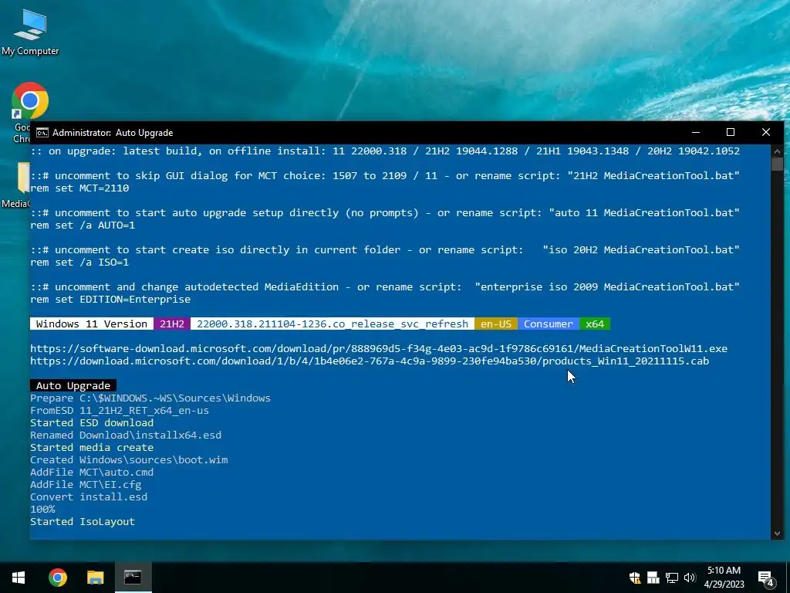This screenshot has height=593, width=790.
Task: Click the 'FromESD 11_21H2_RET_x64_en-us' line
Action: [120, 411]
